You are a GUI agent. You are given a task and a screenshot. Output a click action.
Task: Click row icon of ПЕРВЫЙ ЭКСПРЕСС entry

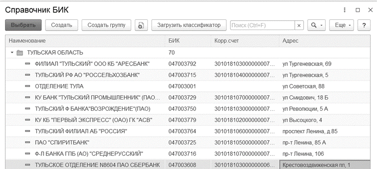[x=28, y=120]
